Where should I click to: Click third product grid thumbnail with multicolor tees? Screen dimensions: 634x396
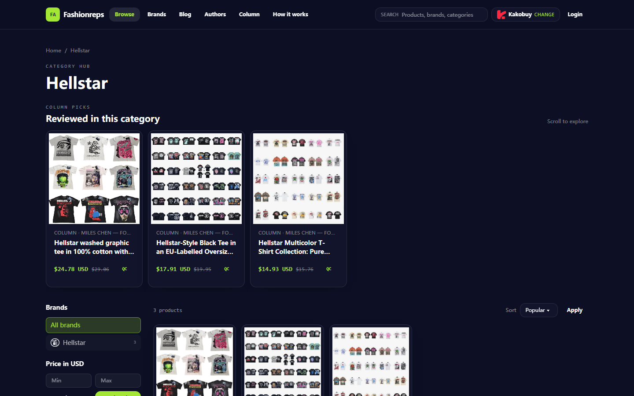(371, 362)
